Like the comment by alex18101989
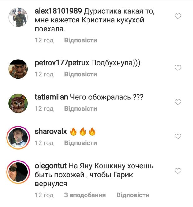 (x=178, y=16)
